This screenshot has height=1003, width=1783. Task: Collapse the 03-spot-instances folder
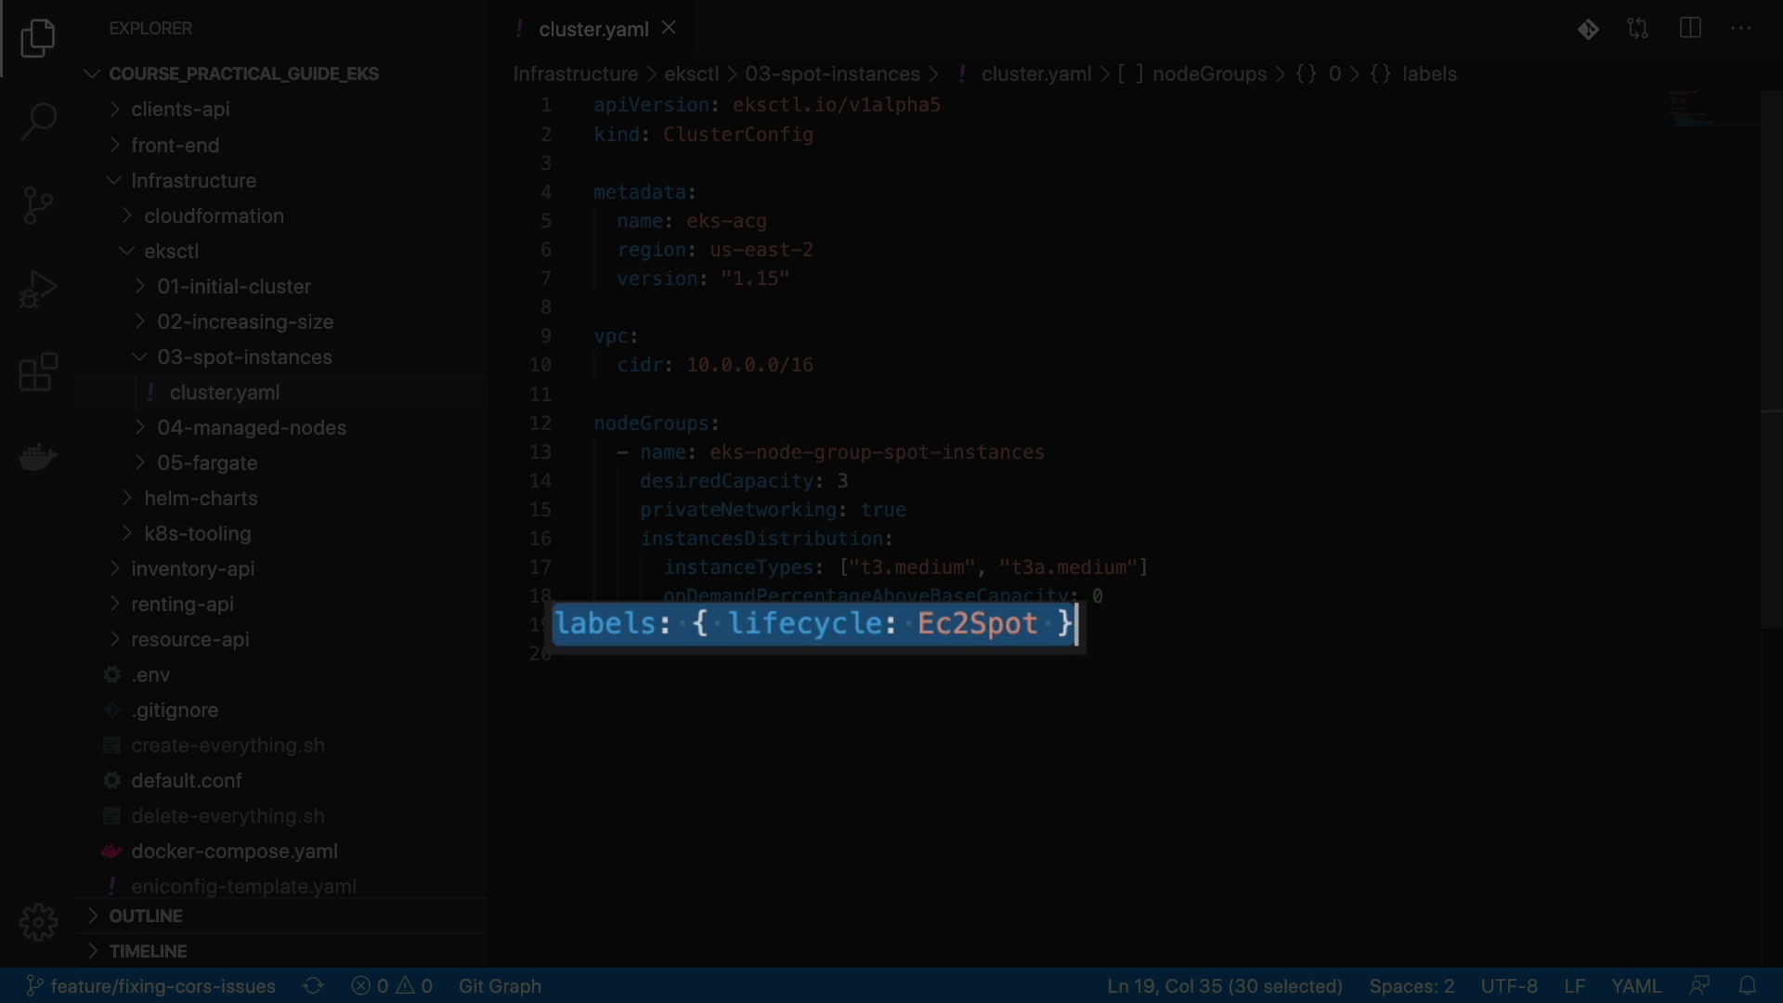[x=243, y=357]
